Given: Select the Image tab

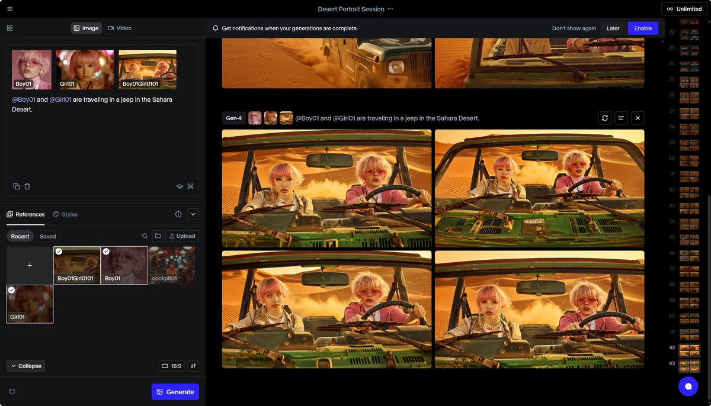Looking at the screenshot, I should pos(87,28).
